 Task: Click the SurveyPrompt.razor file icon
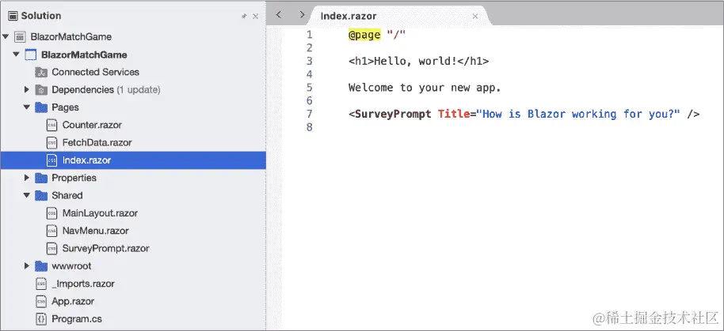[x=51, y=249]
